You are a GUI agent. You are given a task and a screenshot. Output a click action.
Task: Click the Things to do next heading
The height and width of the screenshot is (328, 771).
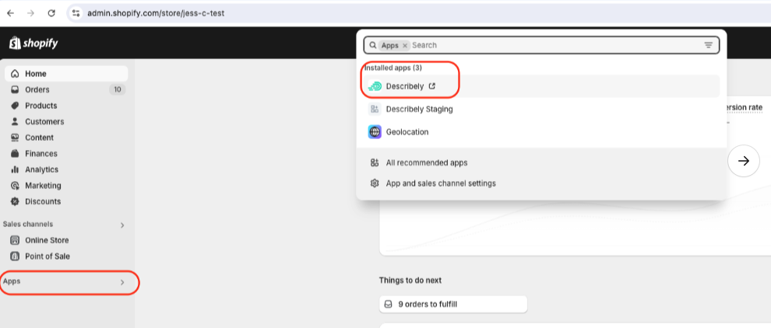[x=410, y=281]
